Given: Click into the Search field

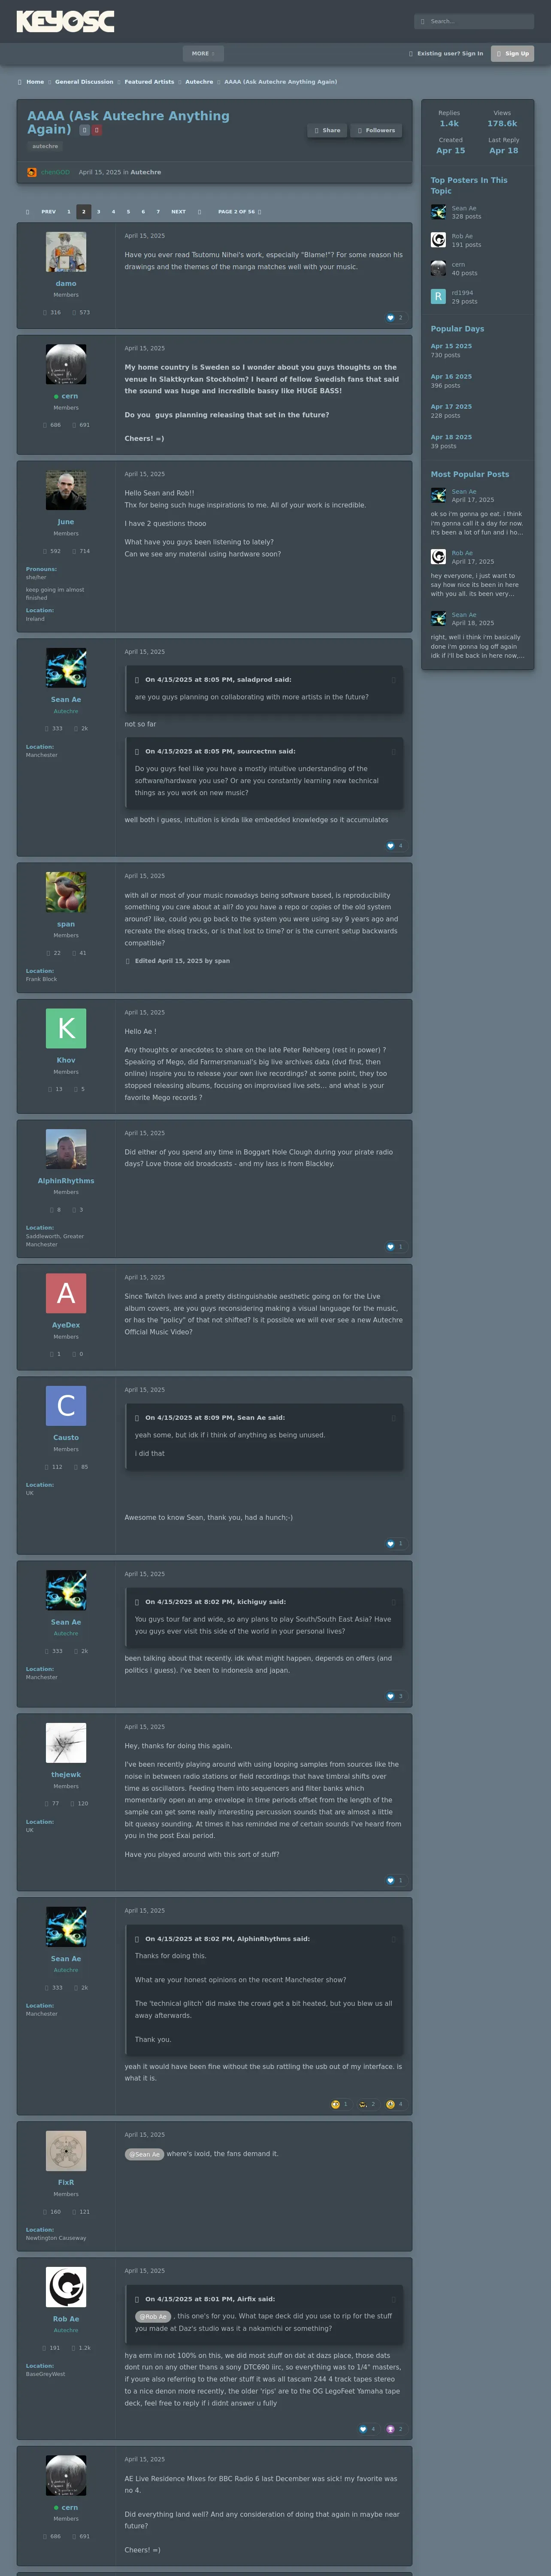Looking at the screenshot, I should pyautogui.click(x=478, y=21).
